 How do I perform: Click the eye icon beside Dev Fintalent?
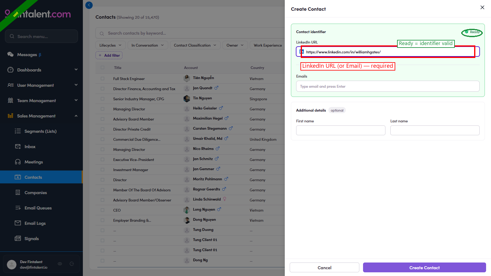pyautogui.click(x=60, y=264)
